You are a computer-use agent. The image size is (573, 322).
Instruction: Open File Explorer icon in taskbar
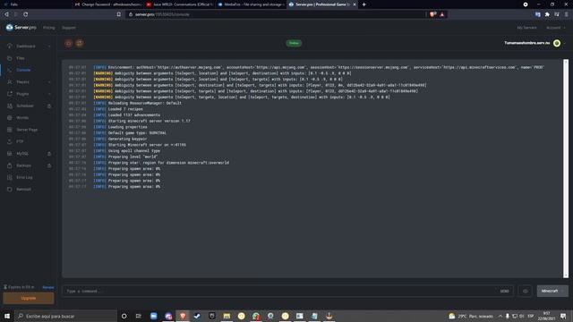pos(227,316)
